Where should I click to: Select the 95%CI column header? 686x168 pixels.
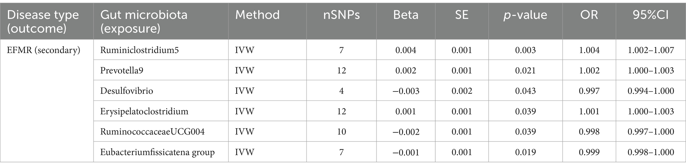click(651, 15)
